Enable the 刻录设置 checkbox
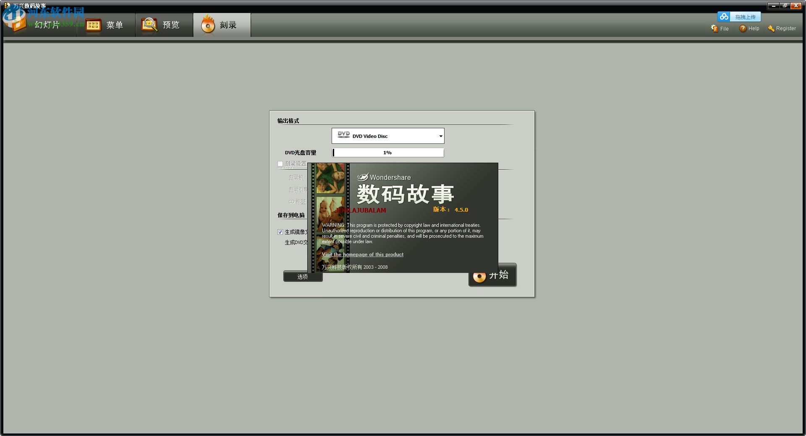806x436 pixels. click(x=280, y=163)
